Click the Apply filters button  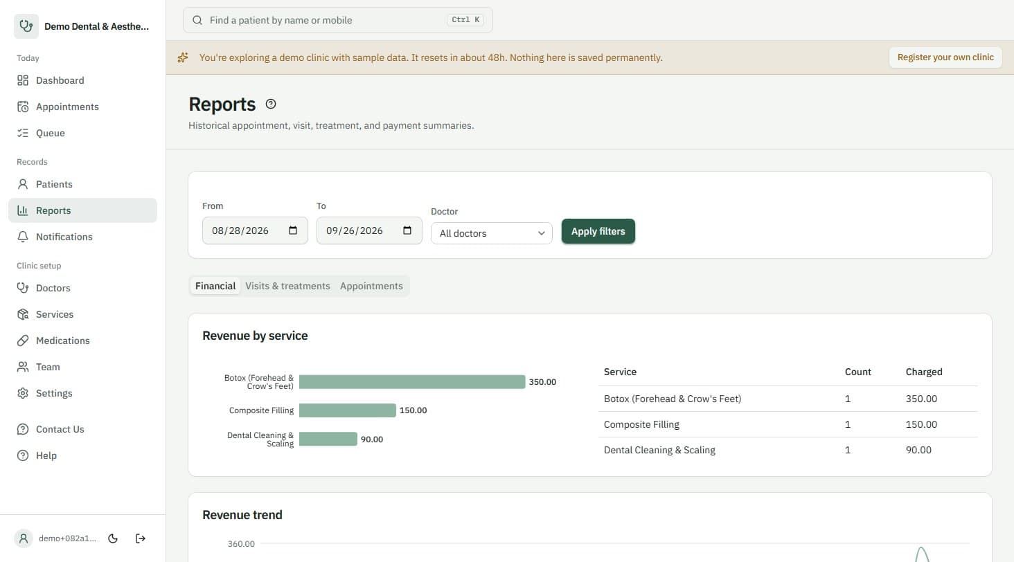point(598,231)
